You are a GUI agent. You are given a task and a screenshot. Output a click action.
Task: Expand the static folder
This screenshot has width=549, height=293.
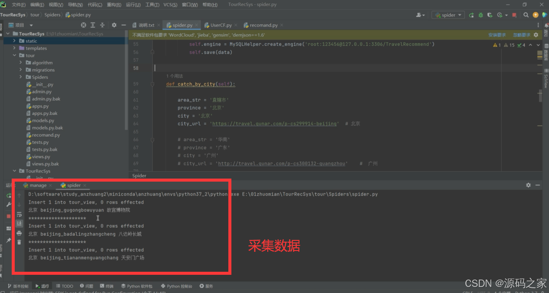click(14, 41)
